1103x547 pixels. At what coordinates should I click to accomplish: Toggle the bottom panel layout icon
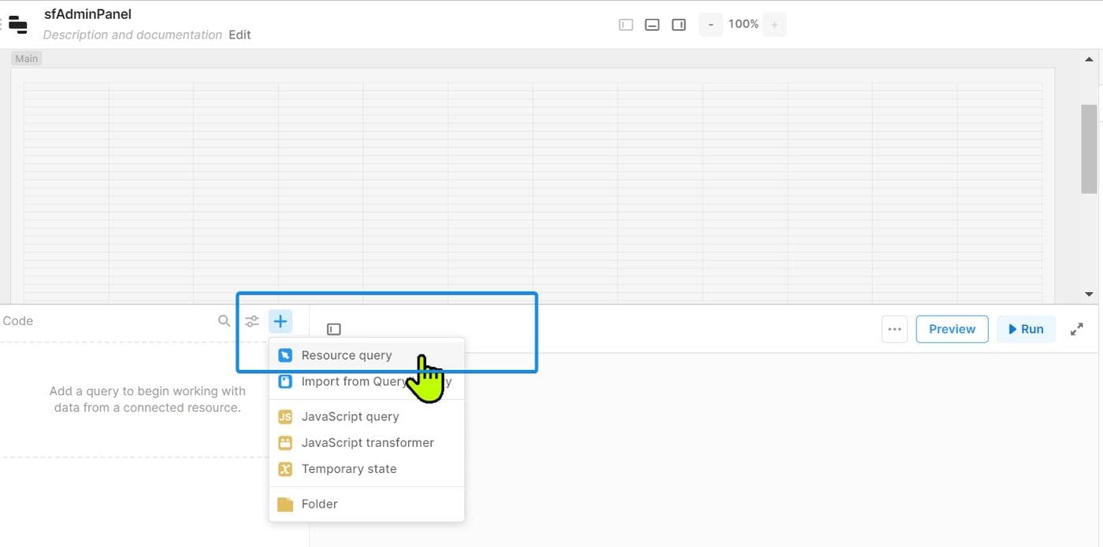(652, 24)
